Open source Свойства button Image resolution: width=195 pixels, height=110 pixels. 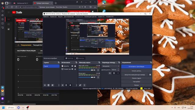tap(69, 58)
